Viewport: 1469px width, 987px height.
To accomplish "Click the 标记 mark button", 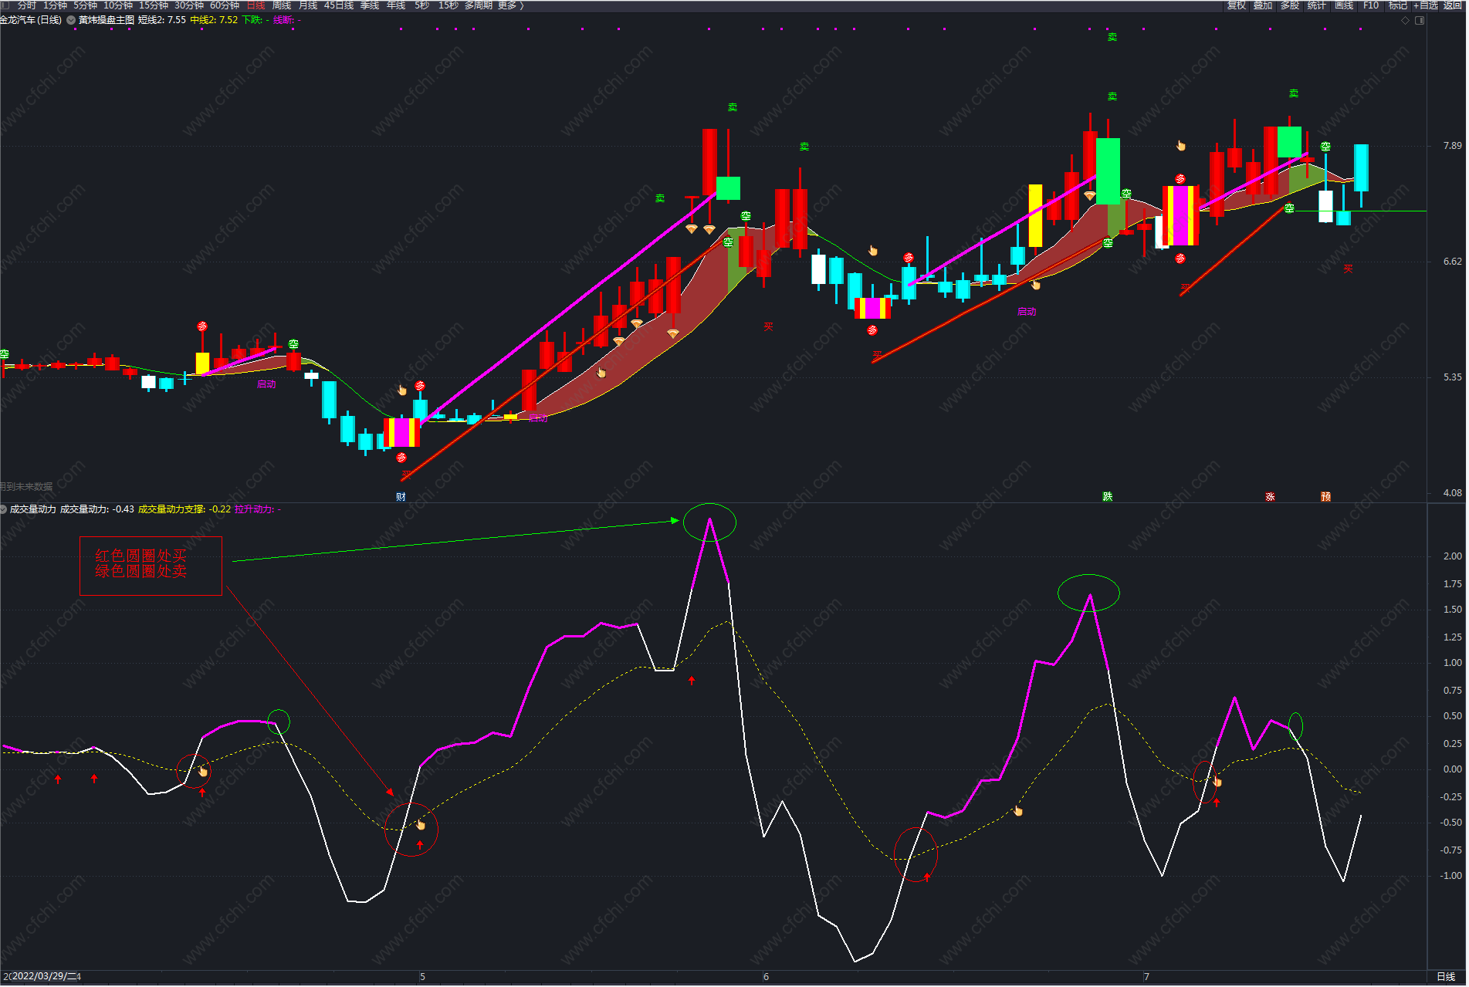I will [1398, 5].
